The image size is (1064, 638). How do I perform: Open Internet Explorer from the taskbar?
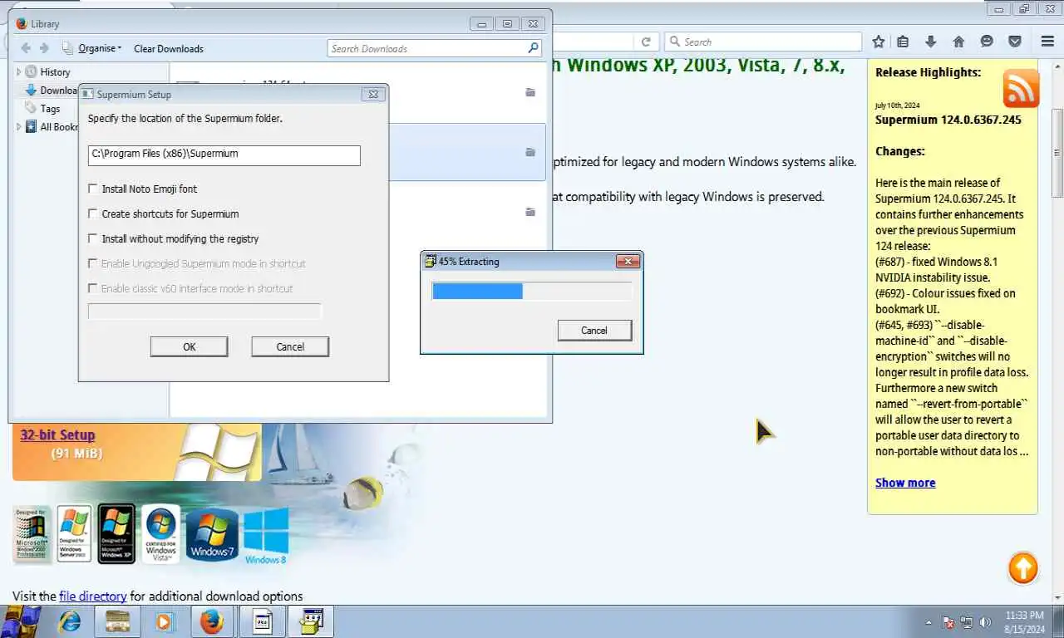pos(70,621)
